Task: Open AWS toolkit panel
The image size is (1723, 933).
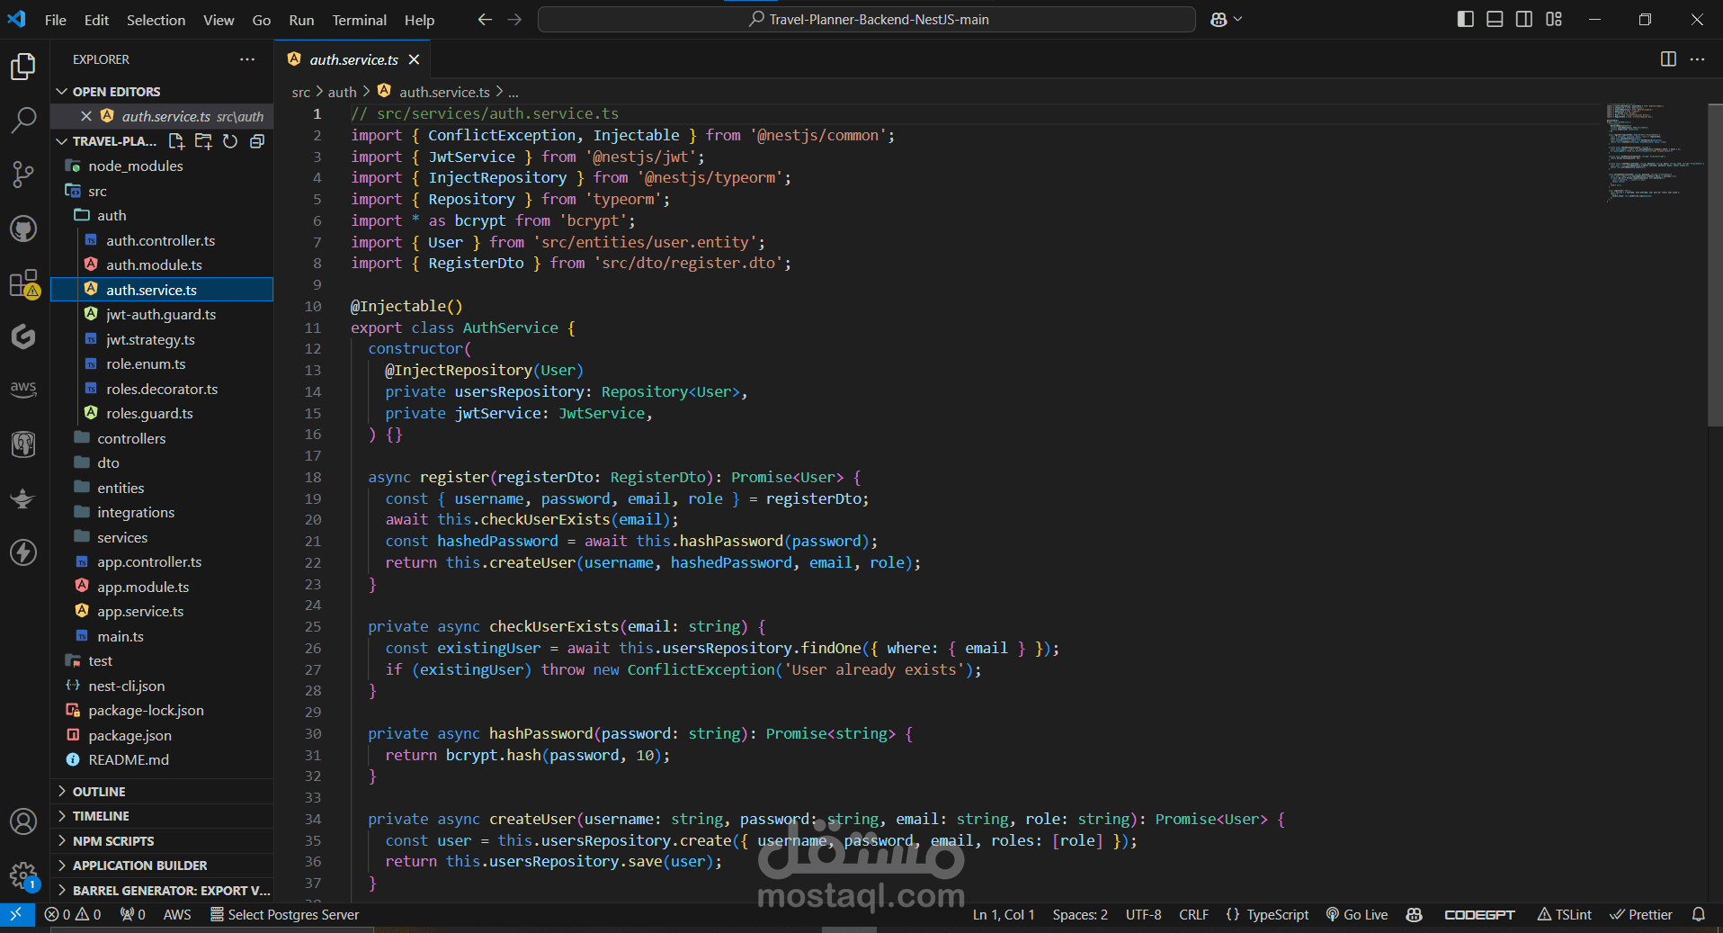Action: click(x=23, y=389)
